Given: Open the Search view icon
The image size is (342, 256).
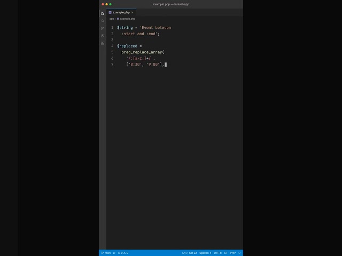Looking at the screenshot, I should click(x=103, y=21).
